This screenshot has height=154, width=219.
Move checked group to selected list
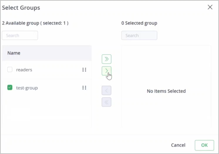pos(106,71)
